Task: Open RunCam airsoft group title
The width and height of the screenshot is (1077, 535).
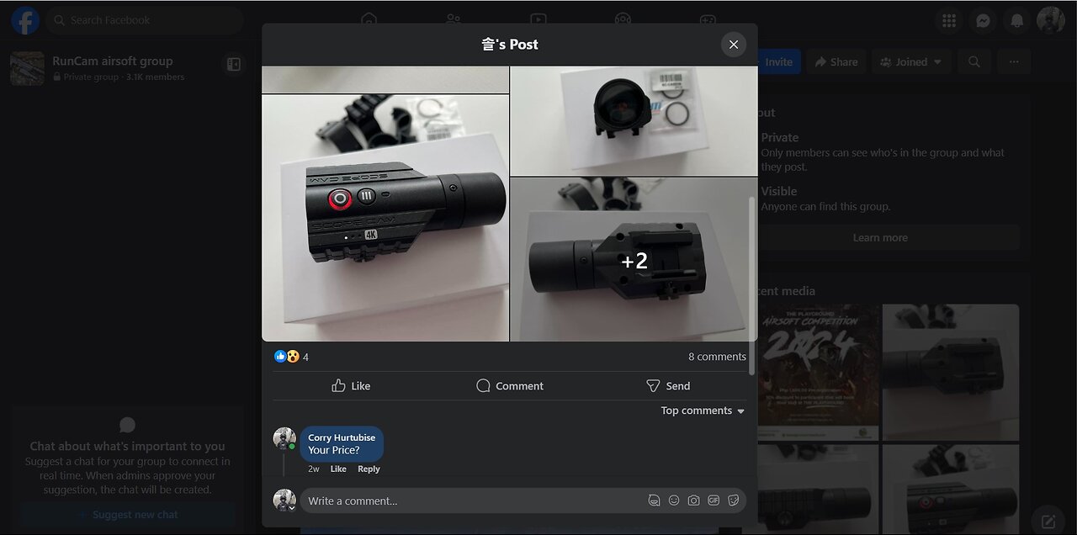Action: click(x=113, y=61)
